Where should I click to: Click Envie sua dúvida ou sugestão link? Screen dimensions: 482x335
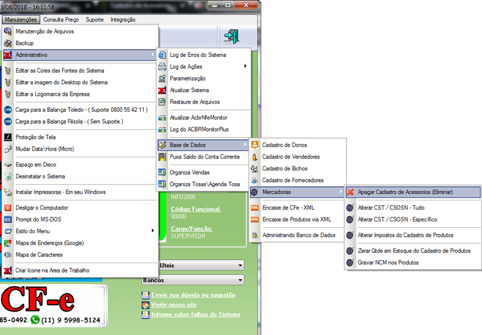pyautogui.click(x=193, y=295)
